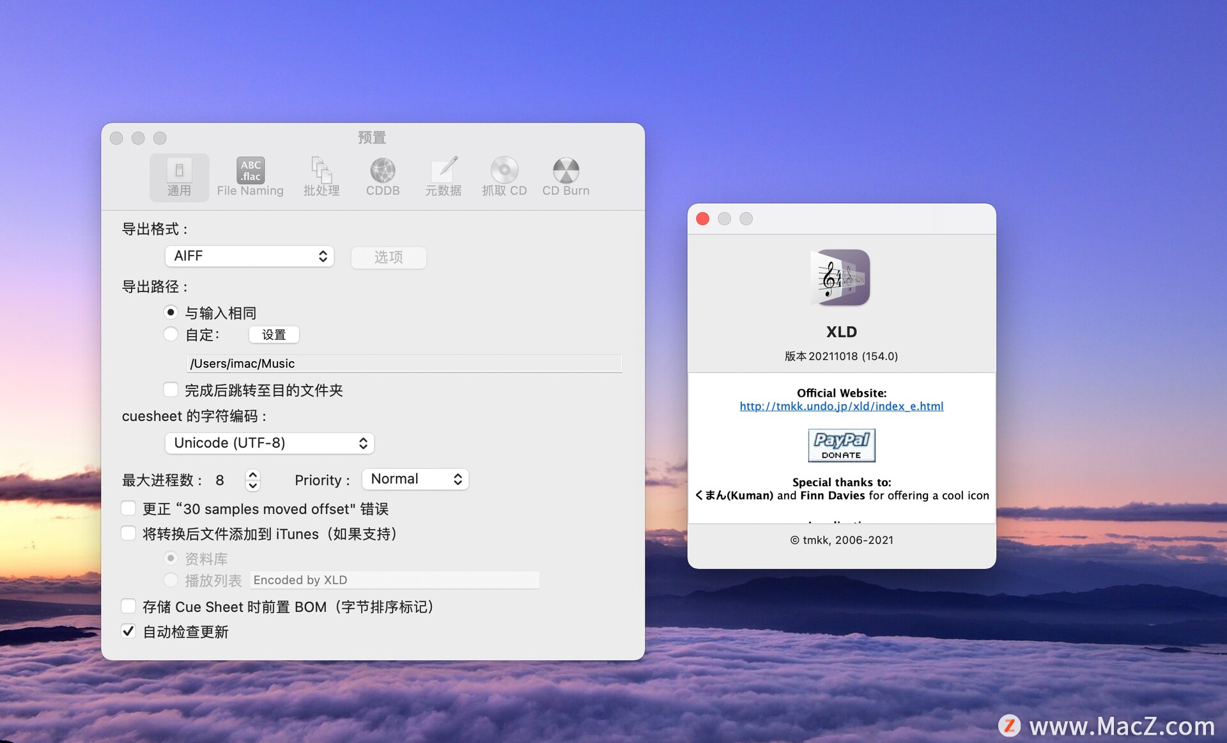Click the 预置 window title
This screenshot has width=1227, height=743.
pos(372,137)
